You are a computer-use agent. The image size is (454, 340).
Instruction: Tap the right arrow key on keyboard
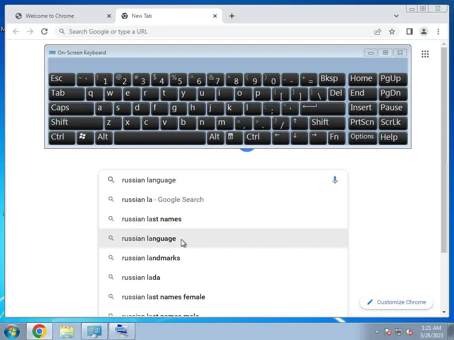(317, 138)
